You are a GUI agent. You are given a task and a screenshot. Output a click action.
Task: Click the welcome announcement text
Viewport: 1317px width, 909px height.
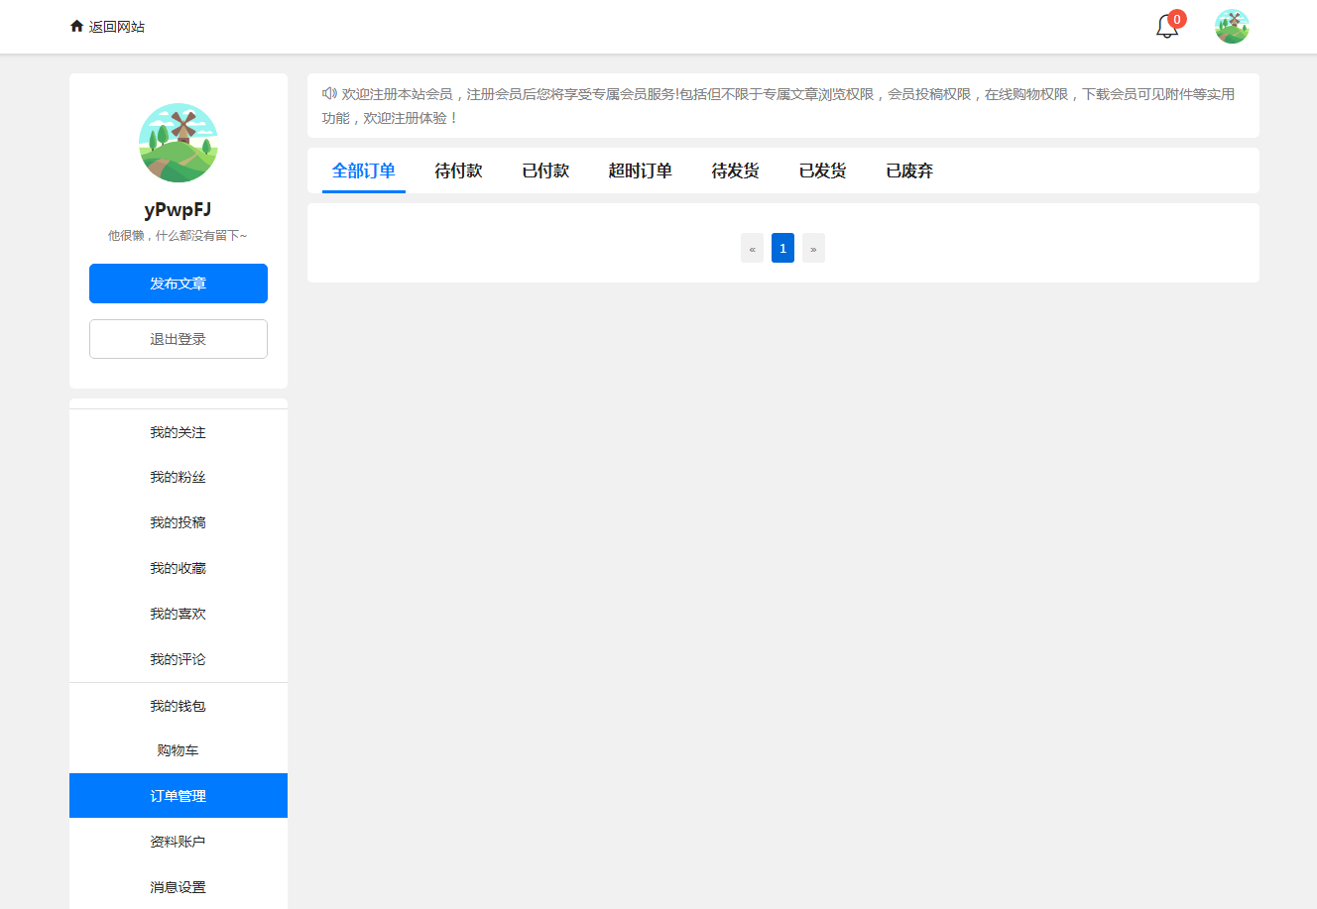(x=778, y=106)
